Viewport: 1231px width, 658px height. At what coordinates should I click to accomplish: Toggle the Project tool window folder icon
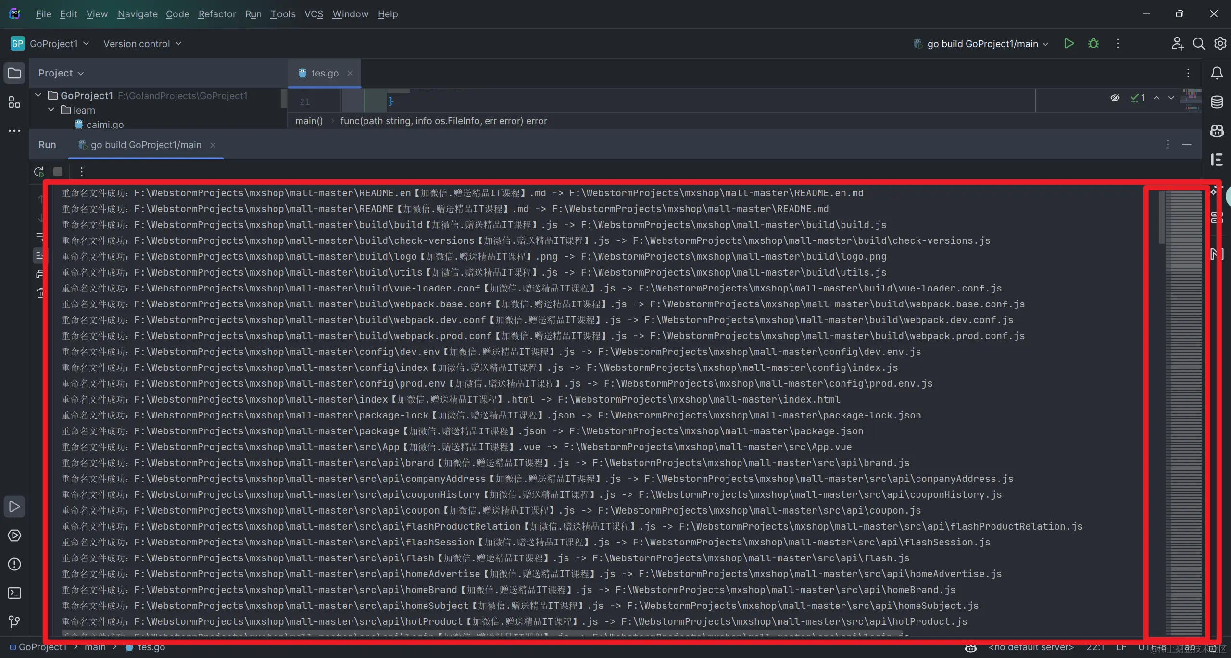[x=14, y=73]
